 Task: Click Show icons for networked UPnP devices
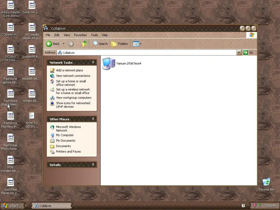pyautogui.click(x=73, y=105)
